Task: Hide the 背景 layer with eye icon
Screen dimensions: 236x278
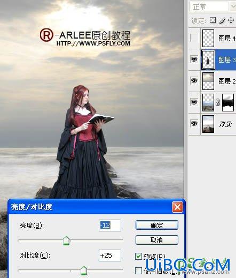Action: tap(194, 124)
